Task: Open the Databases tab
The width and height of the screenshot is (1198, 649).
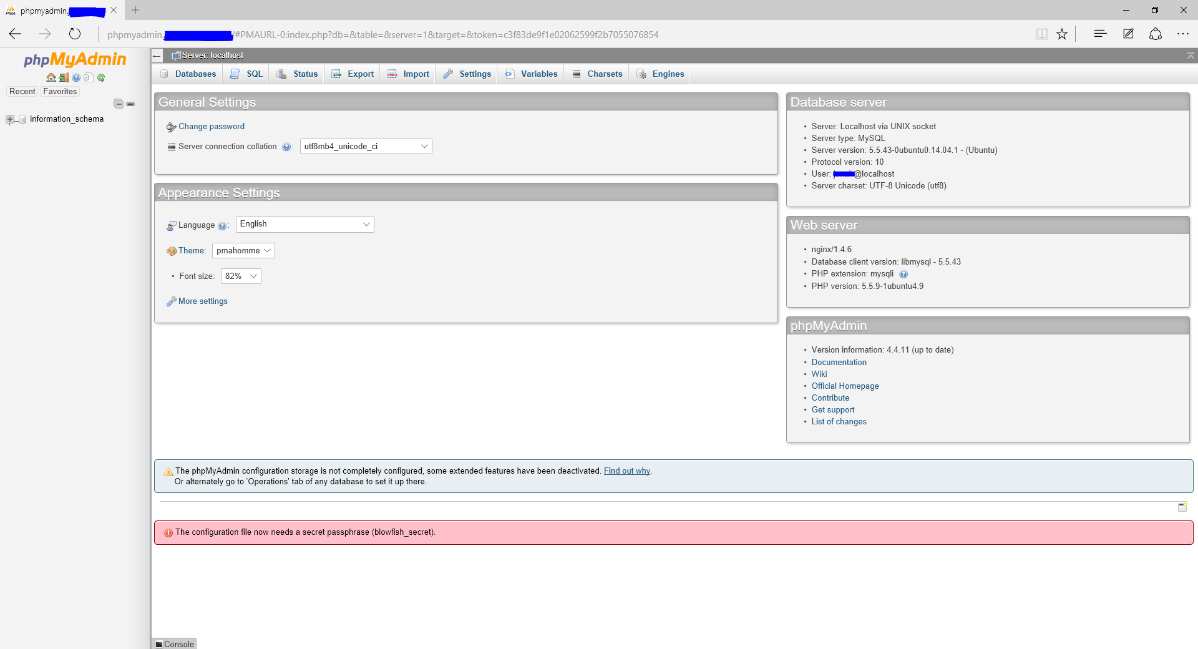Action: [188, 74]
